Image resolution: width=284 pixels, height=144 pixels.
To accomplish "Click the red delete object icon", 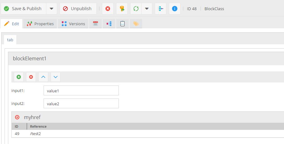I will click(x=108, y=9).
